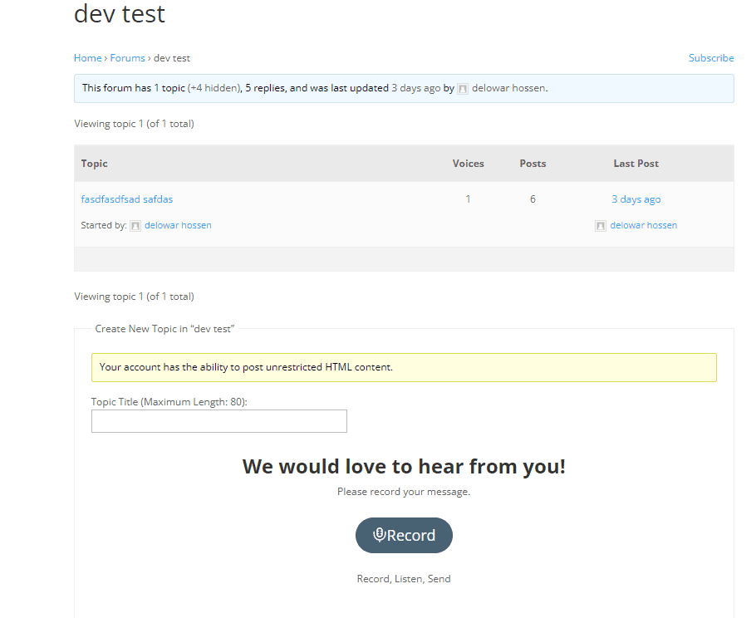756x618 pixels.
Task: Click the unrestricted HTML content notice
Action: point(404,367)
